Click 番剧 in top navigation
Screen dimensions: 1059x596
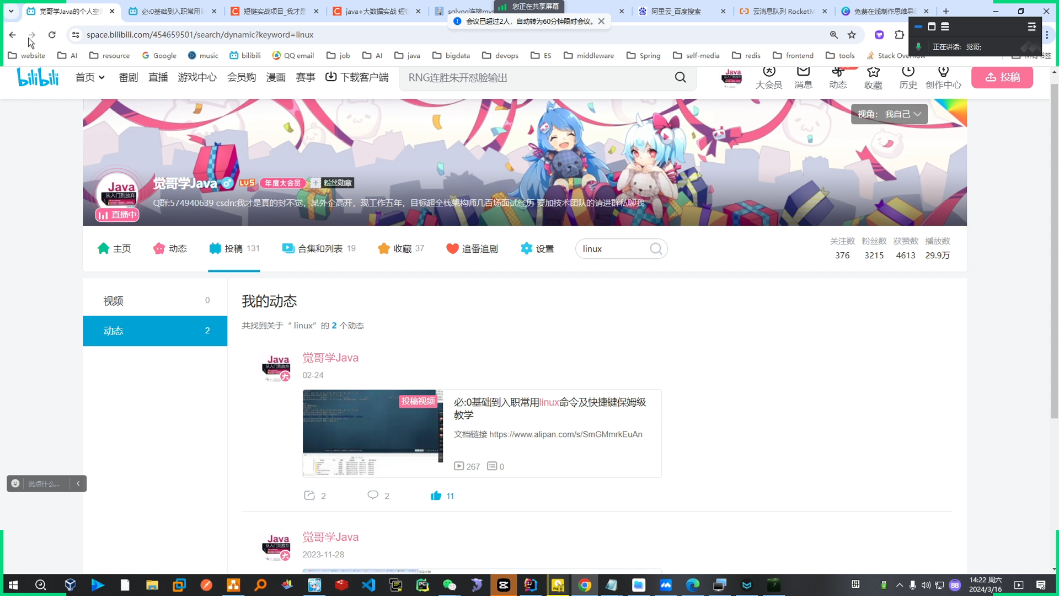pos(128,77)
